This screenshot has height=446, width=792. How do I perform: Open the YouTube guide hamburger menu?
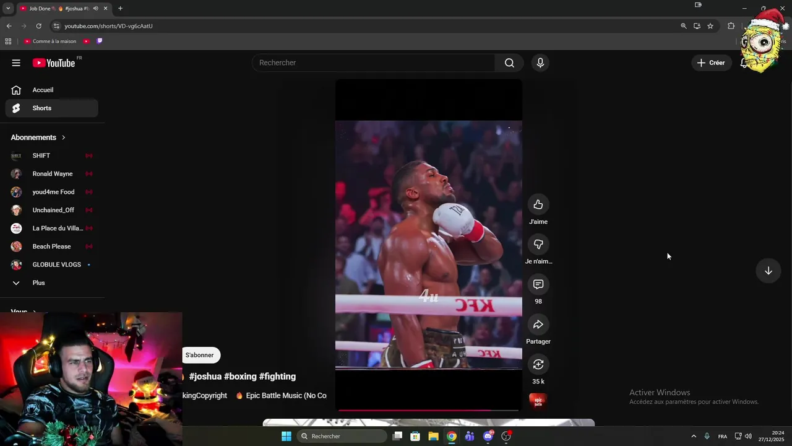[x=16, y=63]
